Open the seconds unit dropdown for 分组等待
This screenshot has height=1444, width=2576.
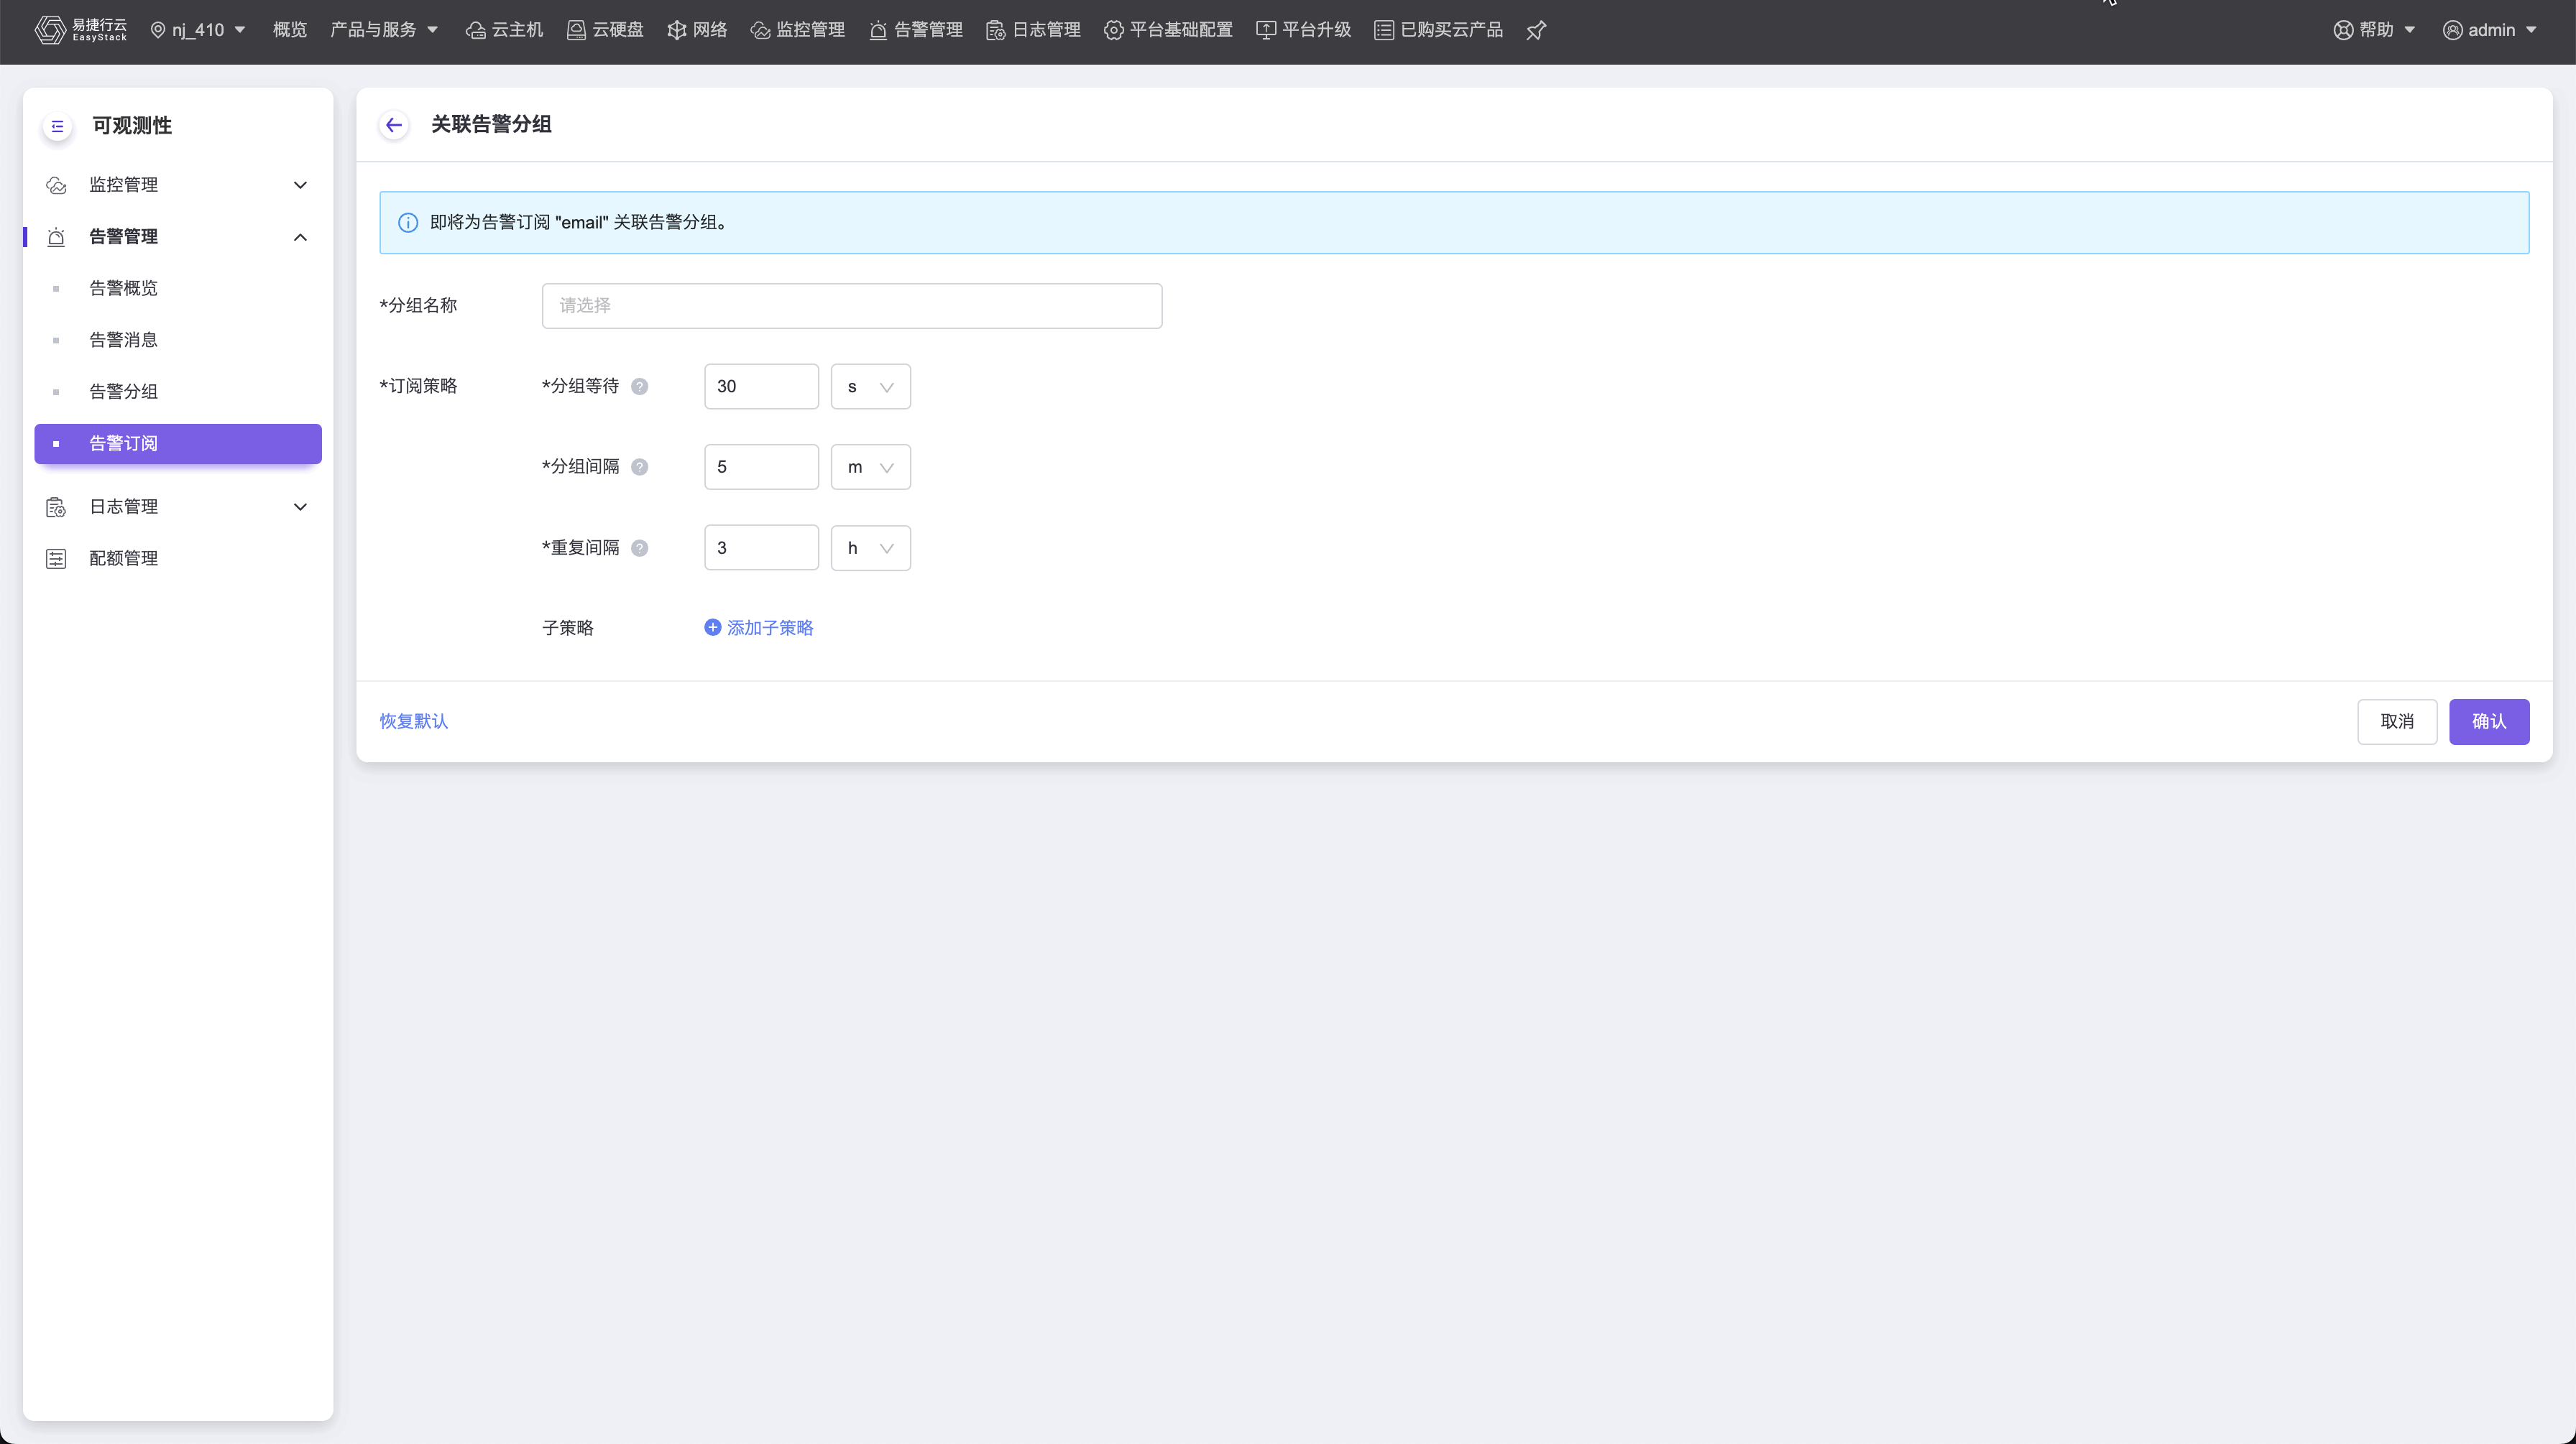870,387
